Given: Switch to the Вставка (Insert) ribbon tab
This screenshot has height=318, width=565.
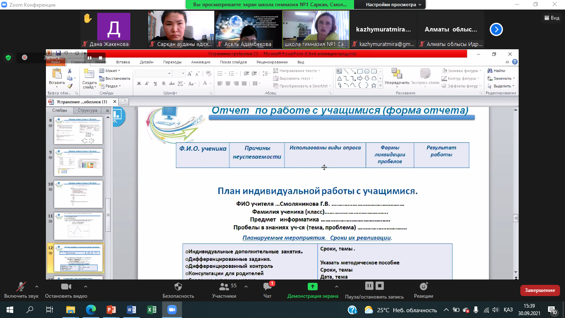Looking at the screenshot, I should pos(123,62).
